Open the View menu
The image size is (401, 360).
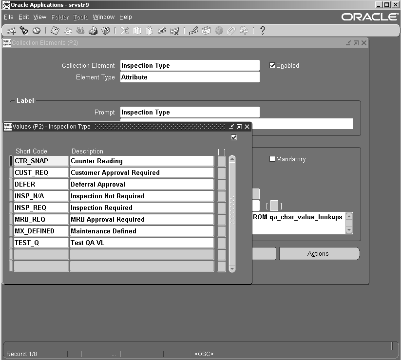[40, 17]
